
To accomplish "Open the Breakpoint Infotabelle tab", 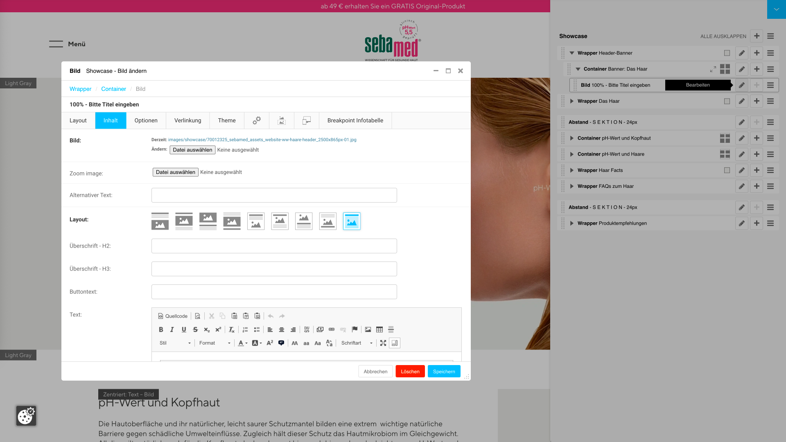I will pyautogui.click(x=355, y=120).
